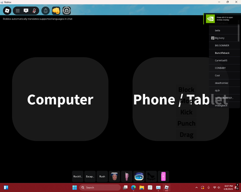The image size is (241, 192).
Task: Click the microphone tray icon
Action: coord(209,188)
